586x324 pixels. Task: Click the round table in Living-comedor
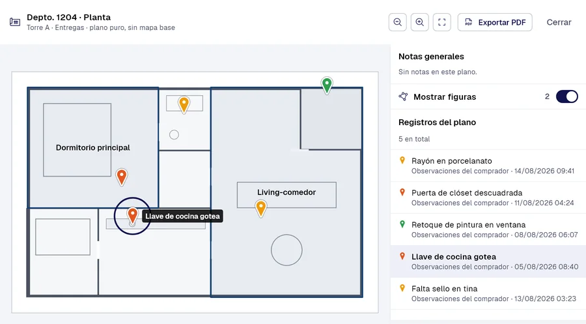(286, 250)
